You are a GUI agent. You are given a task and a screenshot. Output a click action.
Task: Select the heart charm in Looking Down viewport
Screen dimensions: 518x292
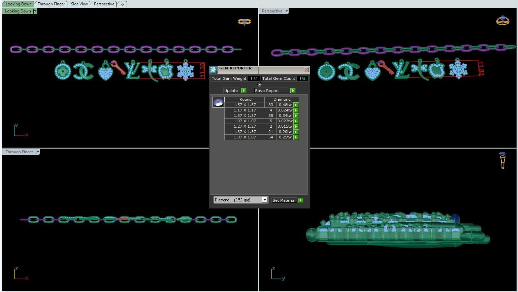[x=106, y=71]
